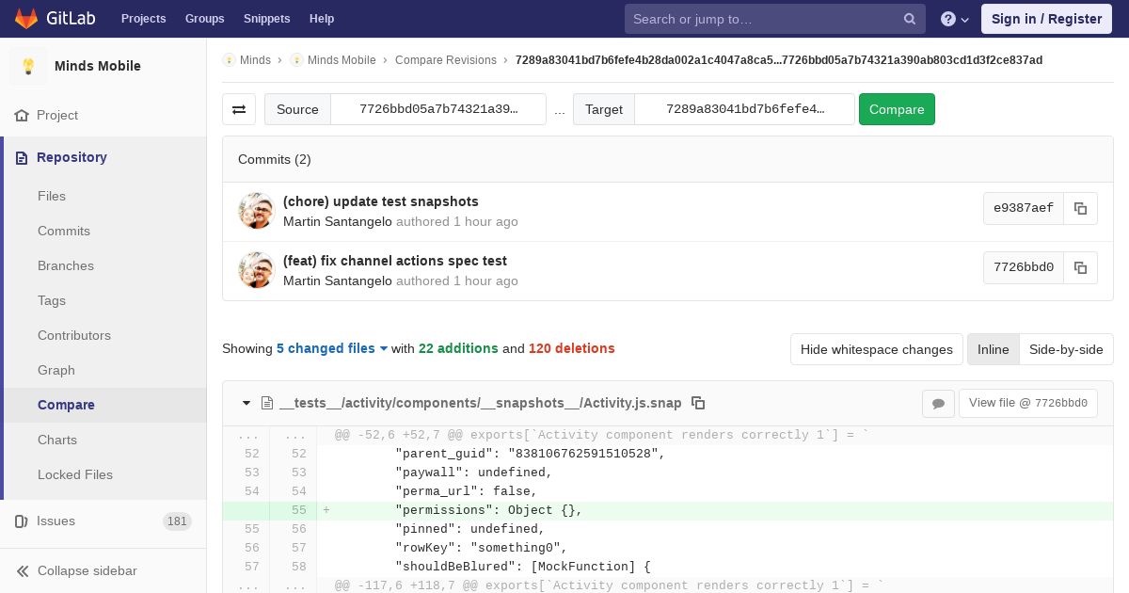Open the Projects menu
Image resolution: width=1129 pixels, height=593 pixels.
(x=143, y=19)
